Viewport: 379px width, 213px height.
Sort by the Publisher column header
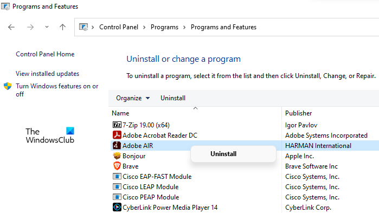click(x=299, y=113)
